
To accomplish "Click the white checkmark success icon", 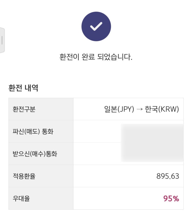I will (96, 26).
